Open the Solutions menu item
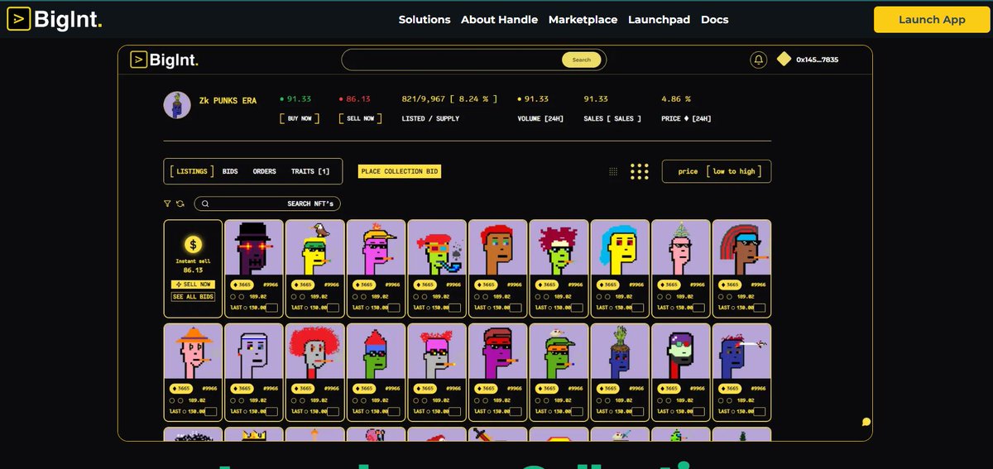This screenshot has height=469, width=993. coord(425,19)
